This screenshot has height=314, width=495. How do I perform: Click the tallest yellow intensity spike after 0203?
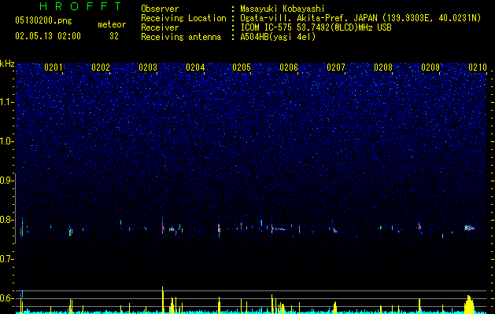(x=163, y=300)
